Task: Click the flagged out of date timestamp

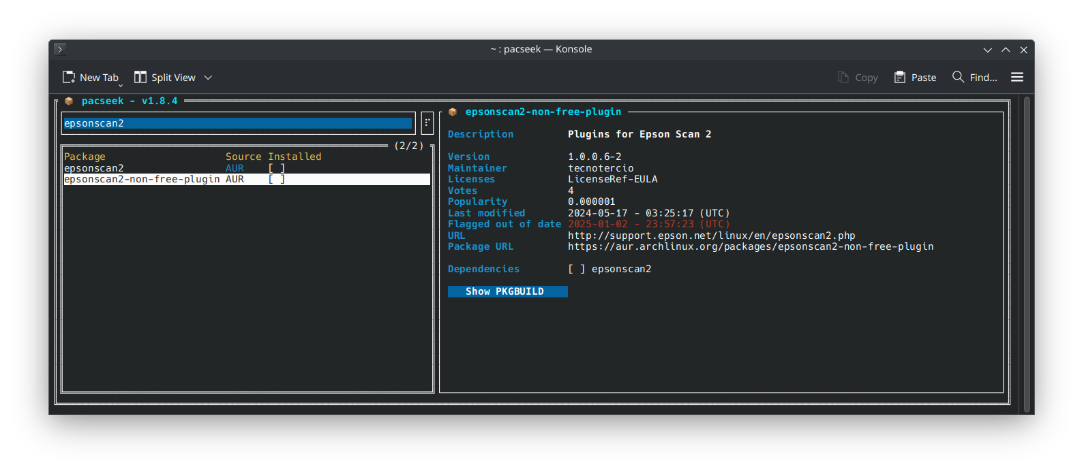Action: click(x=648, y=224)
